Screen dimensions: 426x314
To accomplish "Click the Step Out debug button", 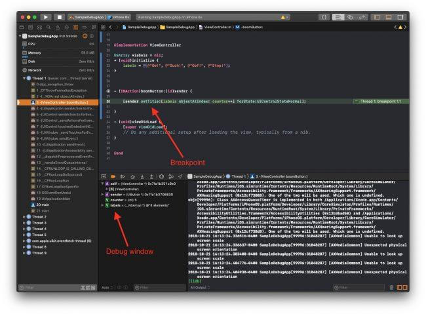I will [x=151, y=176].
